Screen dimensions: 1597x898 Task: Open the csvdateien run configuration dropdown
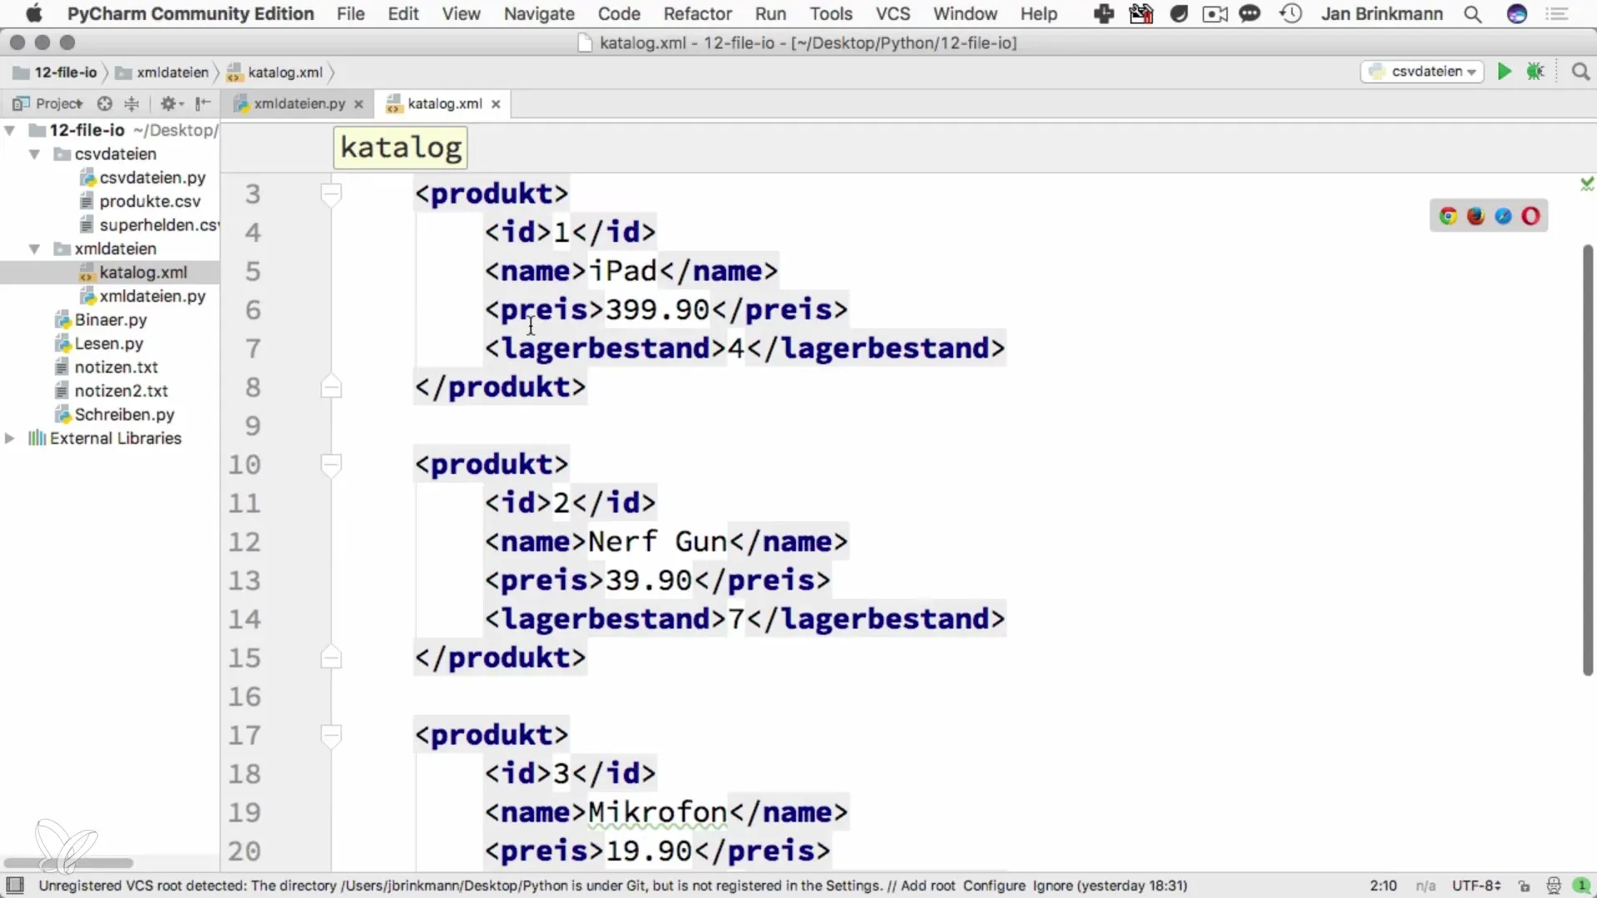point(1422,72)
